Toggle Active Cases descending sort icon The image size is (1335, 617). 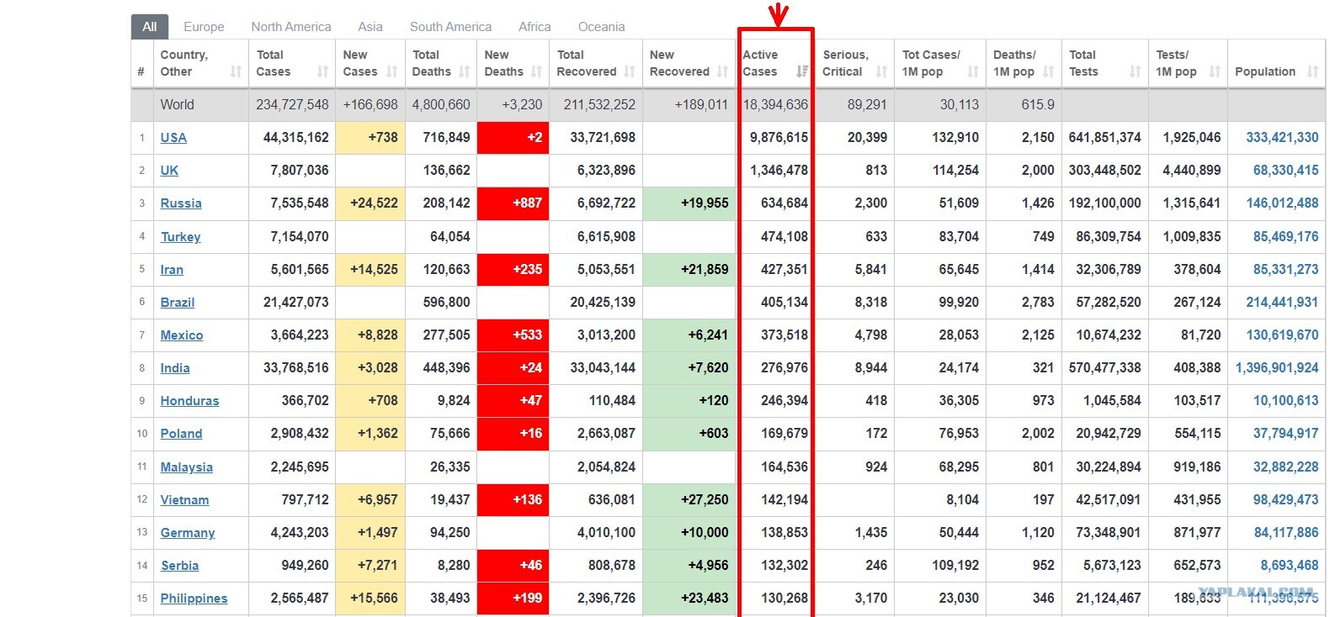(x=802, y=72)
